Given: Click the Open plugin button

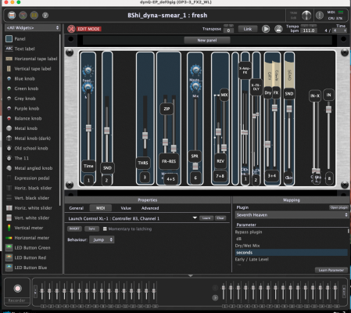Looking at the screenshot, I should point(338,207).
